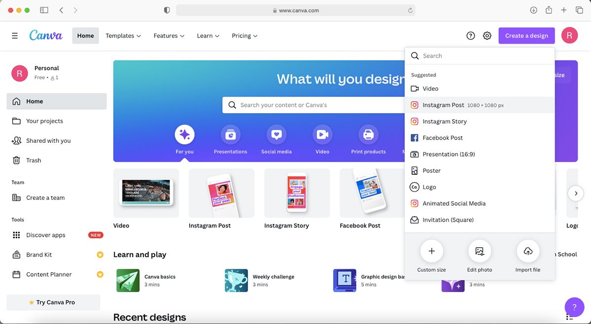Go back with Safari back arrow
Screen dimensions: 591x324
tap(61, 10)
